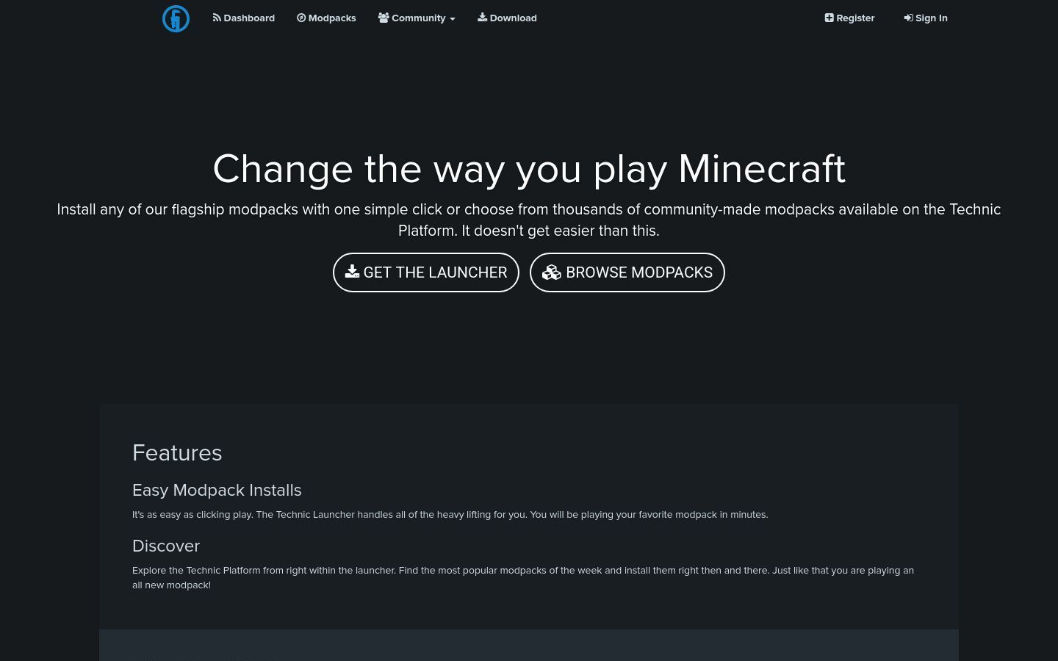1058x661 pixels.
Task: Open the Modpacks nav link
Action: pos(326,18)
